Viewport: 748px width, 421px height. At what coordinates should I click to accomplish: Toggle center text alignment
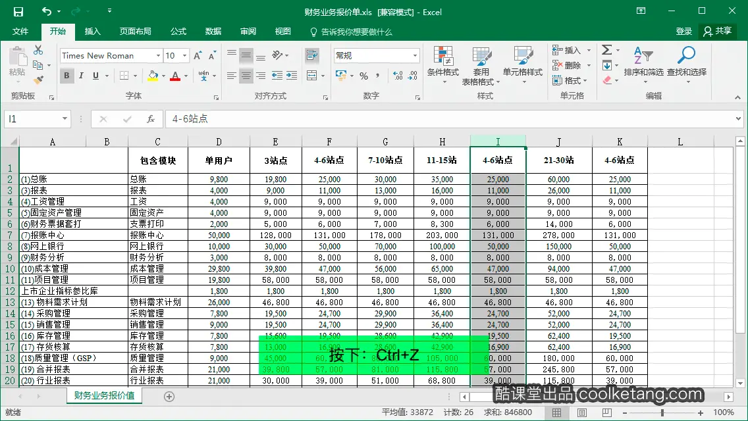pyautogui.click(x=246, y=76)
